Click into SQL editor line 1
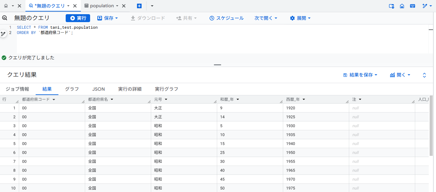 coord(57,27)
